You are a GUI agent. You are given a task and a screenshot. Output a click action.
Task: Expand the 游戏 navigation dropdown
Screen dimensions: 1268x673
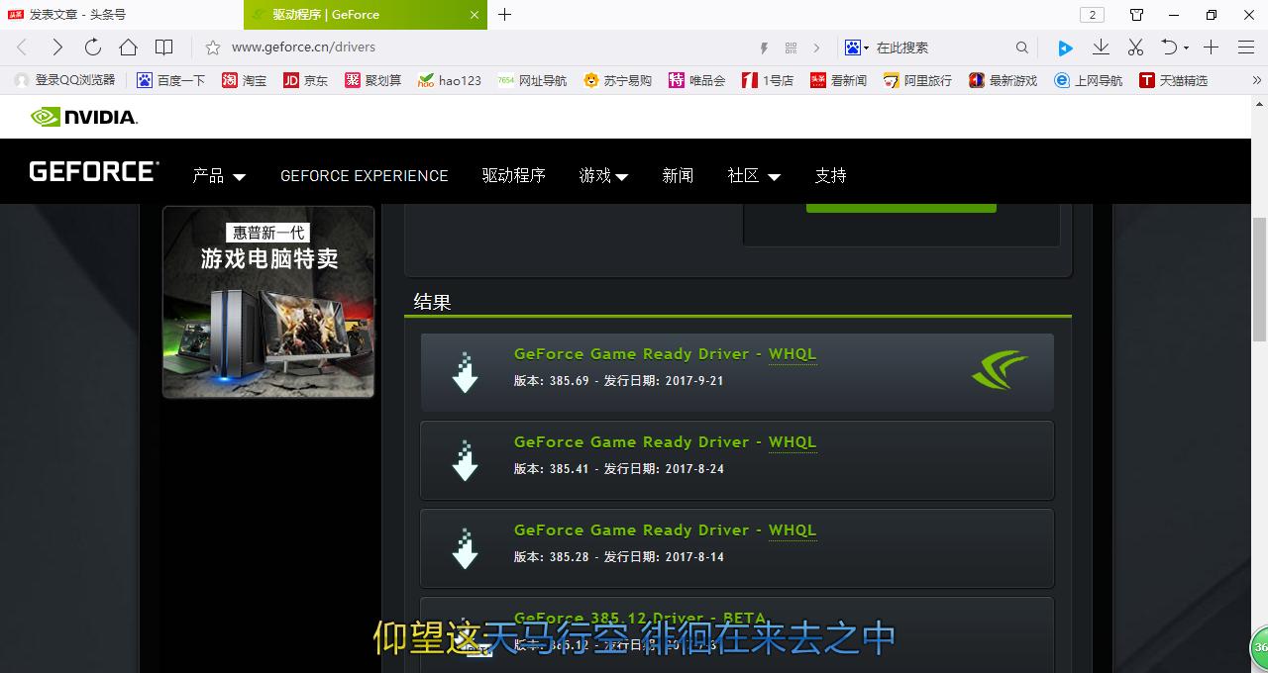point(603,176)
